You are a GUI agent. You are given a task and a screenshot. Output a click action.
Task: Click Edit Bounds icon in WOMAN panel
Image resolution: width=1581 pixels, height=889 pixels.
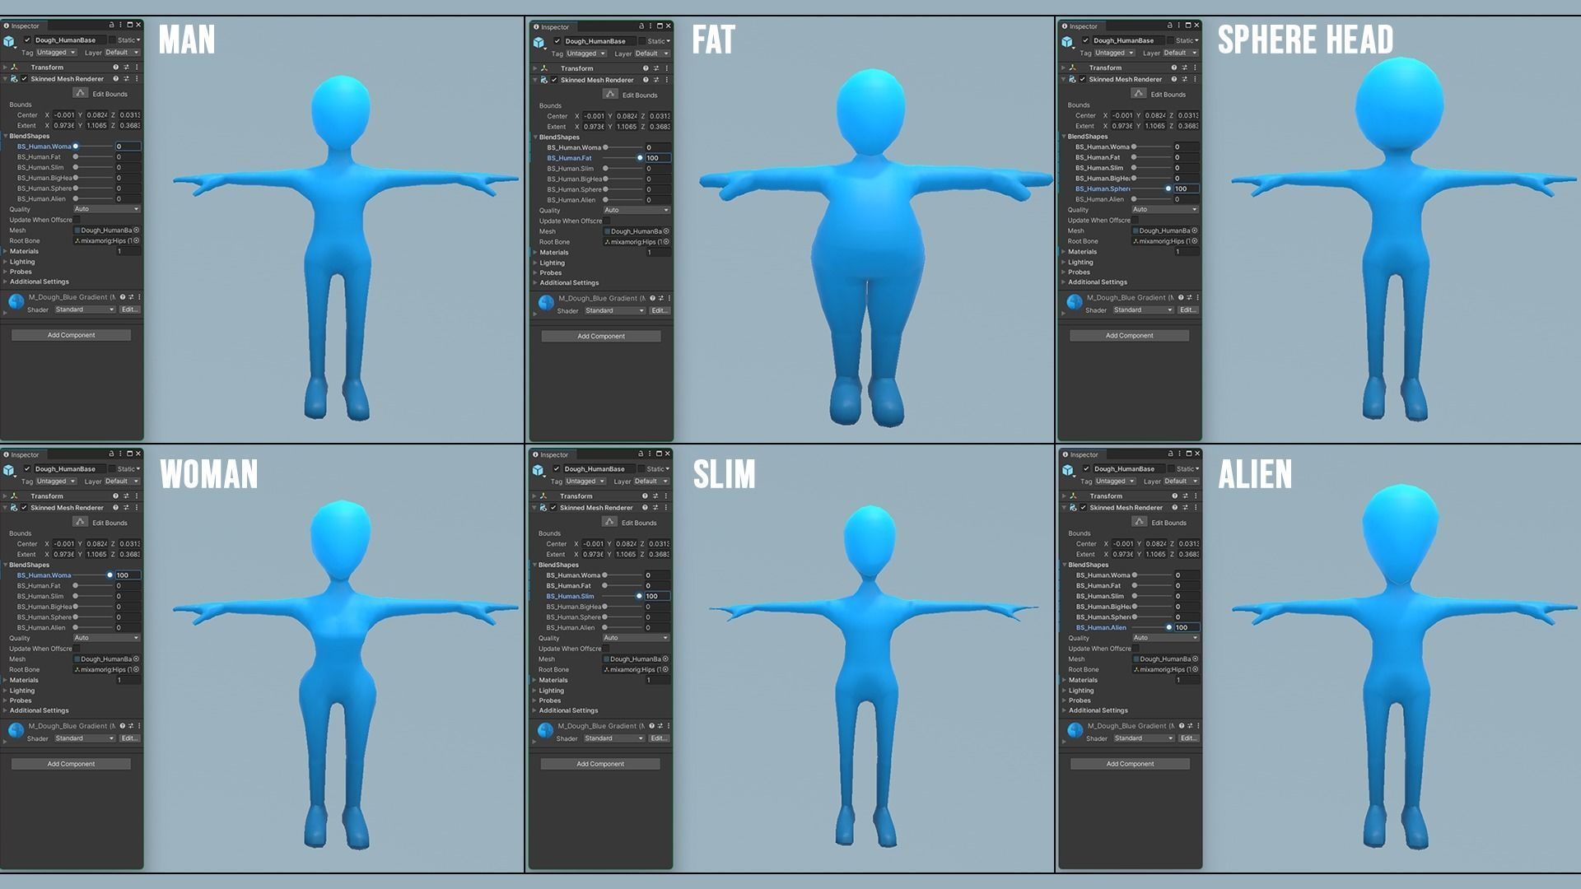(80, 522)
